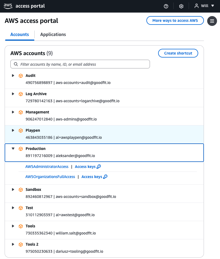Click key icon beside AWSOrganizationsFullAccess access keys

[x=106, y=177]
